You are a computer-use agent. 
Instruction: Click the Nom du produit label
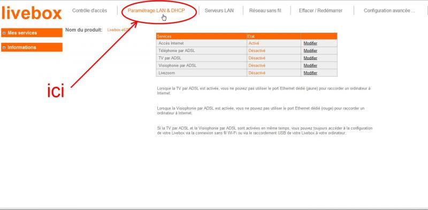coord(84,30)
